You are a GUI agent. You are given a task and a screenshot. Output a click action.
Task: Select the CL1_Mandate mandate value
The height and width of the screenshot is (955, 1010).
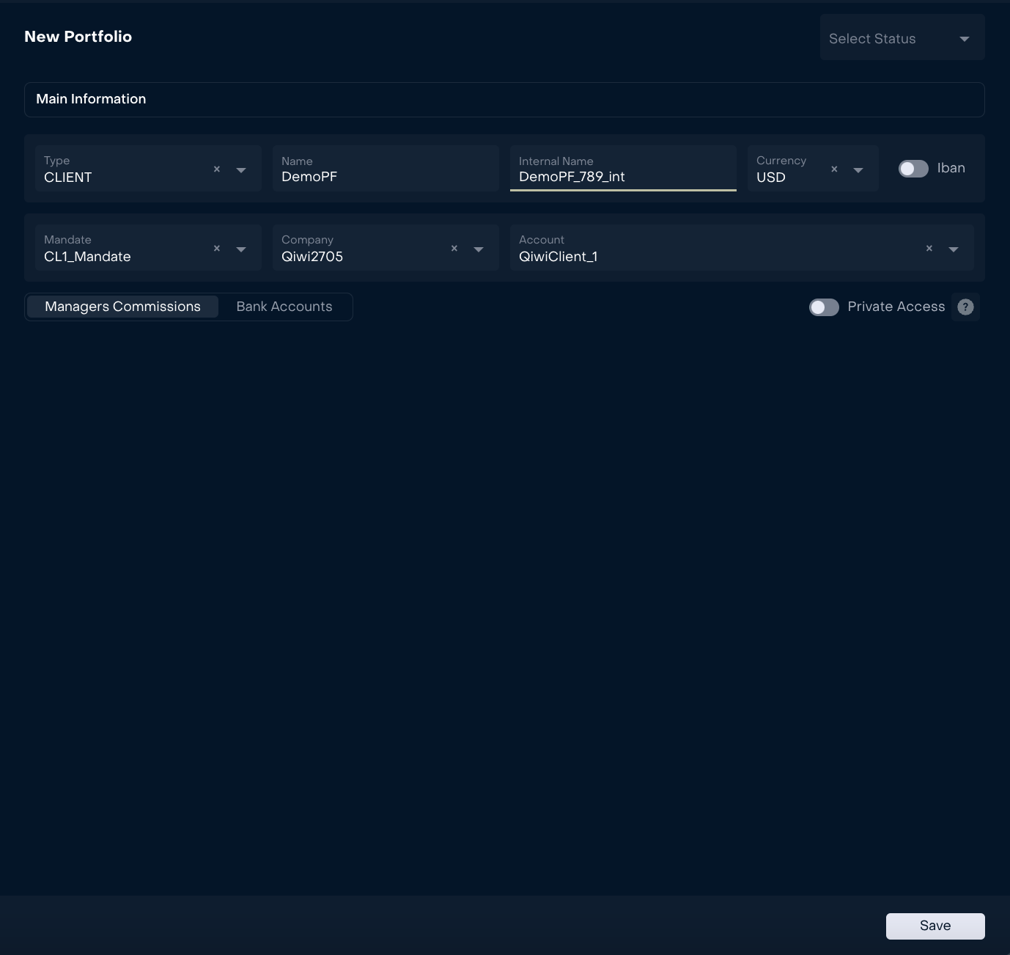[x=87, y=257]
